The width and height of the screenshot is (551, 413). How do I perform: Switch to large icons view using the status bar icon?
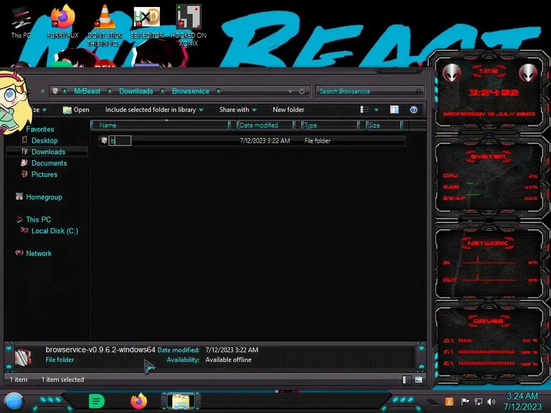(x=419, y=380)
